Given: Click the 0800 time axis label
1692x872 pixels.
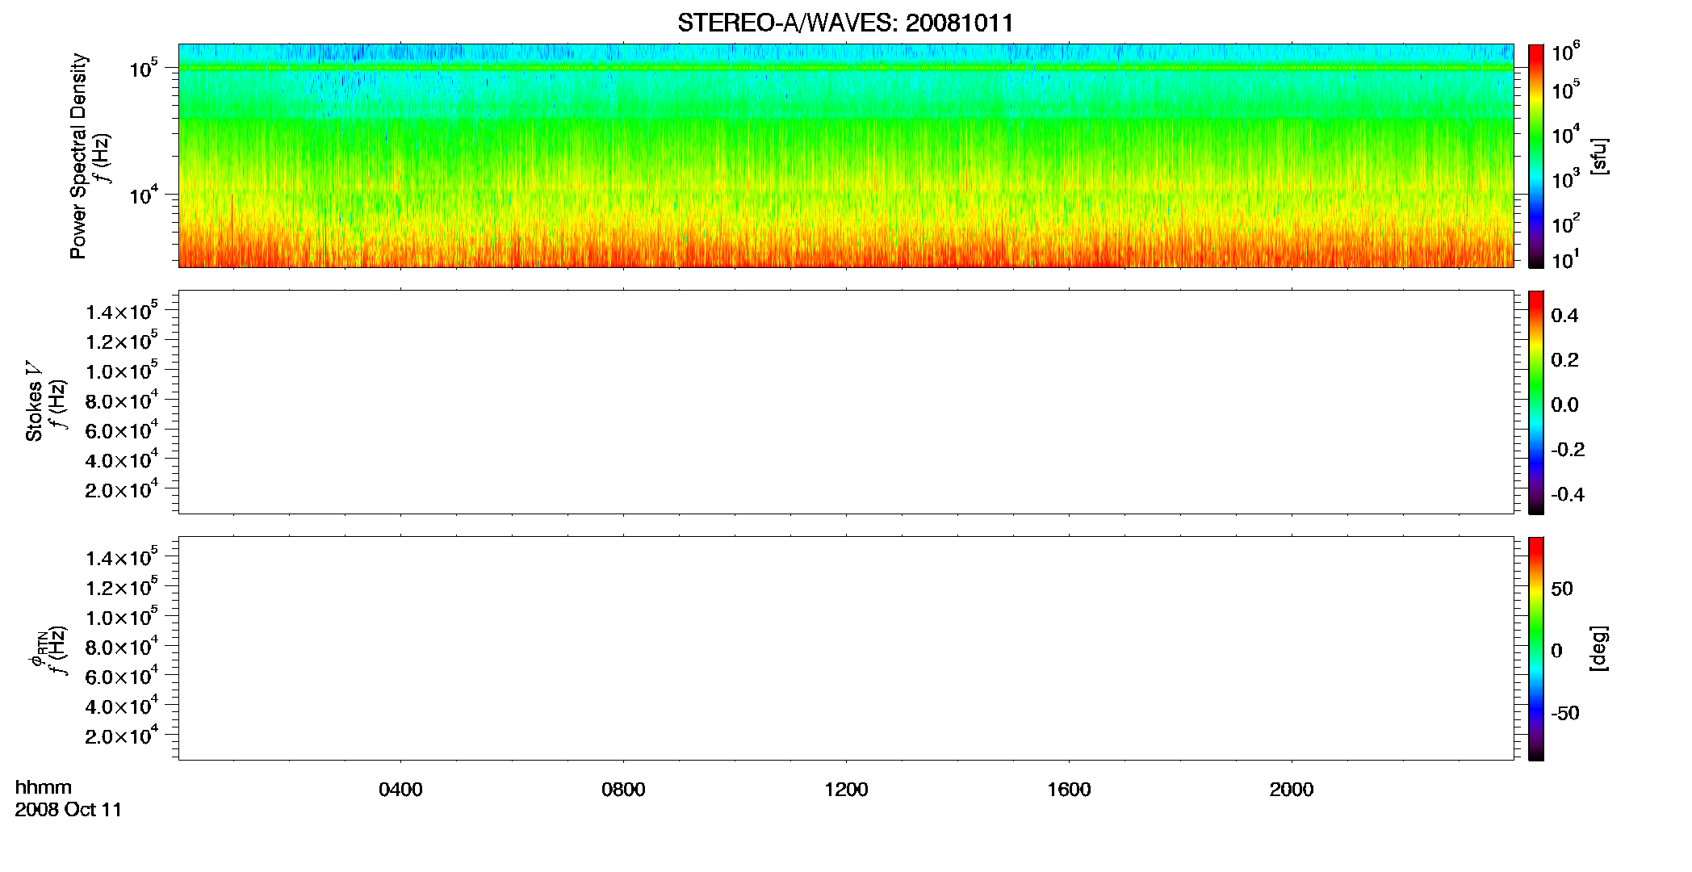Looking at the screenshot, I should 623,790.
